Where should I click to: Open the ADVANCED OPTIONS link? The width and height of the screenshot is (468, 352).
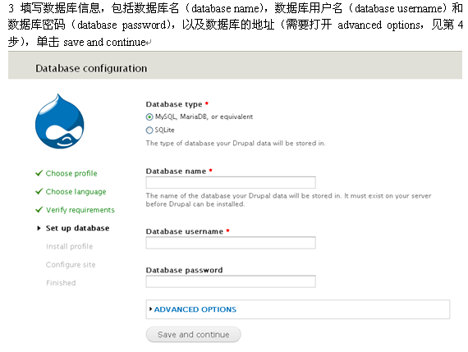click(x=195, y=309)
